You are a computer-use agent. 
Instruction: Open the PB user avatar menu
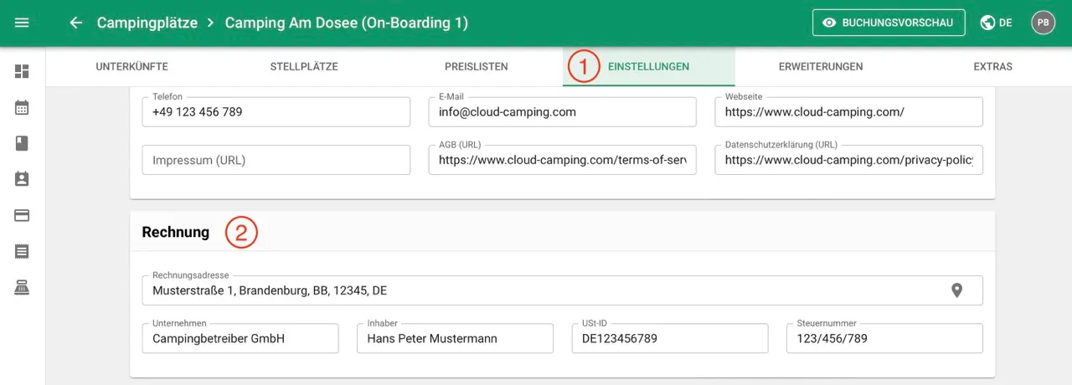[1043, 23]
